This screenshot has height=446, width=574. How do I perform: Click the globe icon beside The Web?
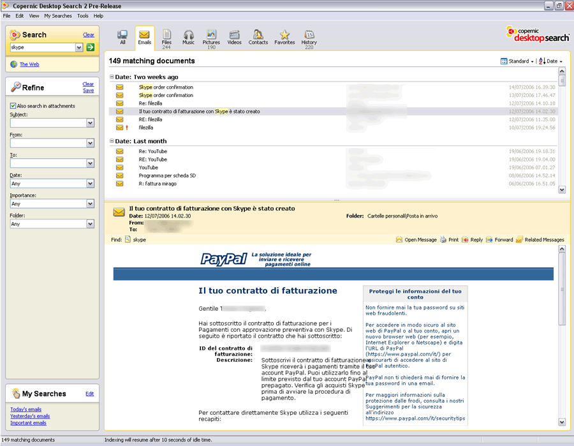[14, 64]
